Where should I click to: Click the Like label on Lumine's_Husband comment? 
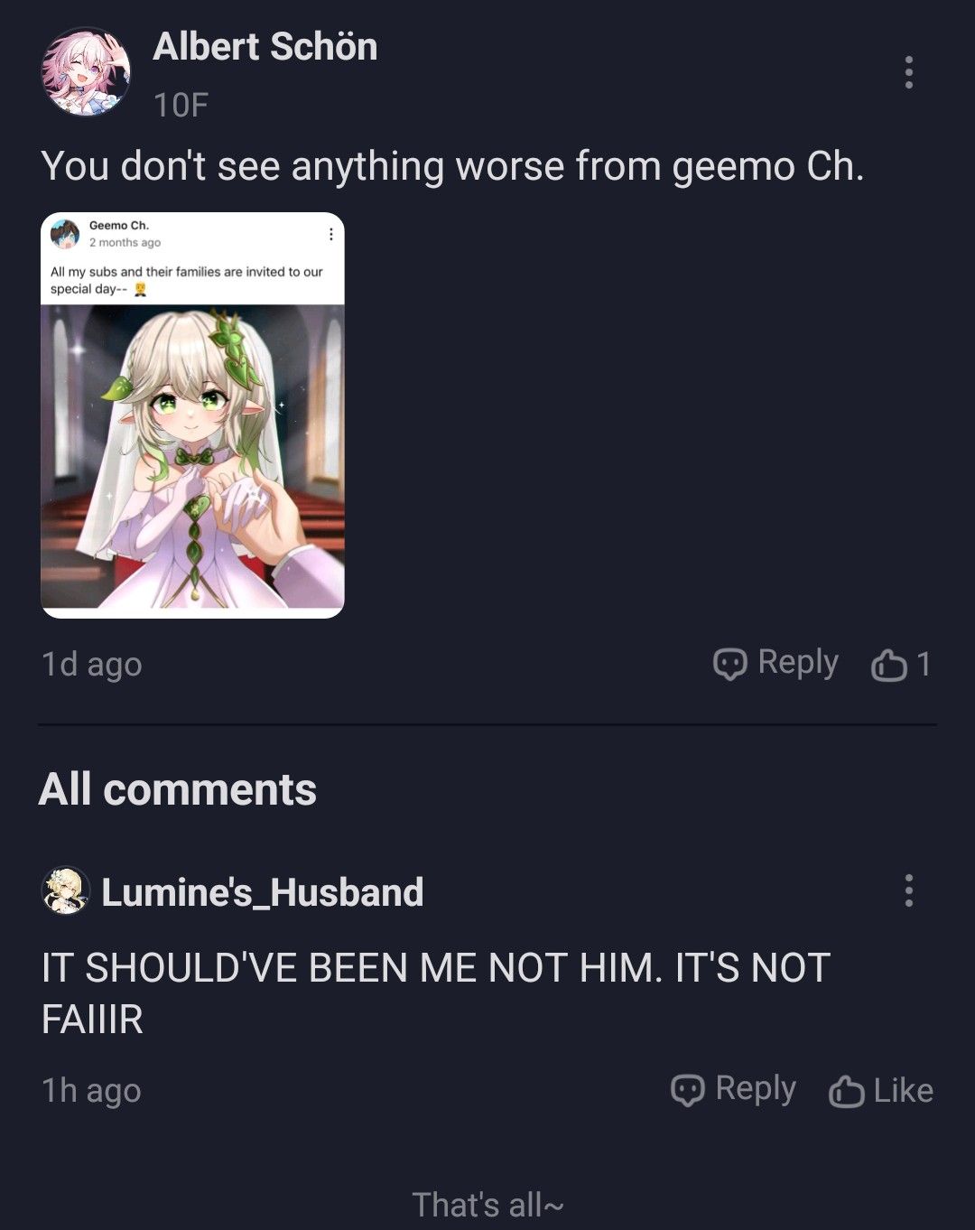click(904, 1091)
